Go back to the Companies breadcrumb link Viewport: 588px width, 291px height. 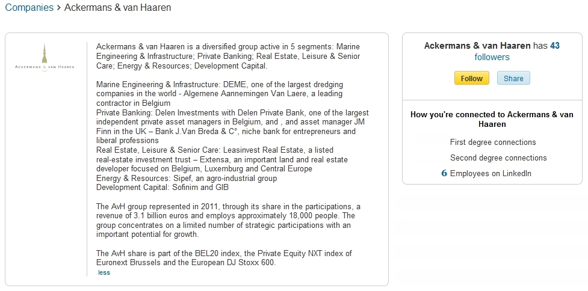tap(29, 8)
